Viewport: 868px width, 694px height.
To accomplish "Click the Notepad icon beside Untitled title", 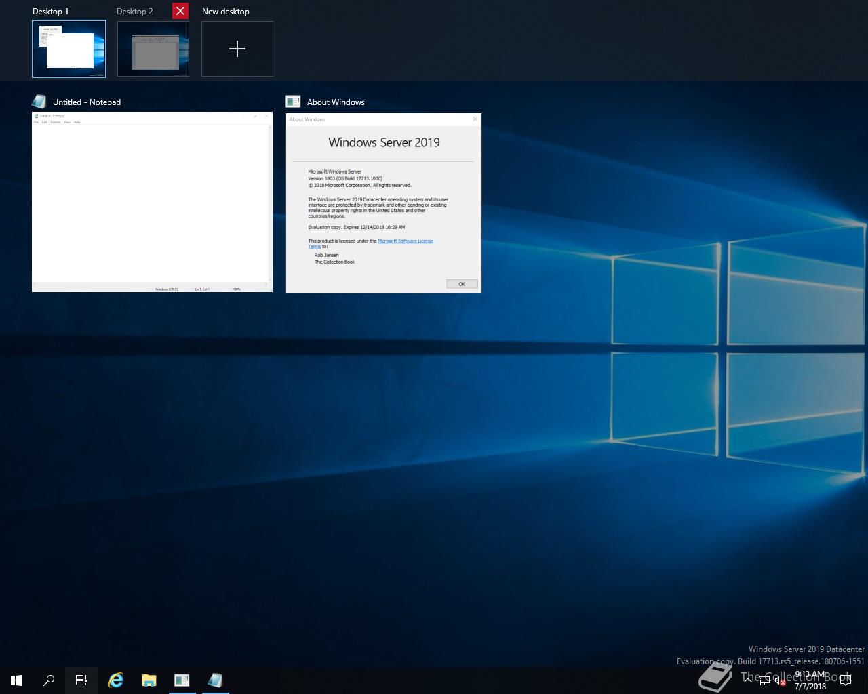I will [39, 102].
